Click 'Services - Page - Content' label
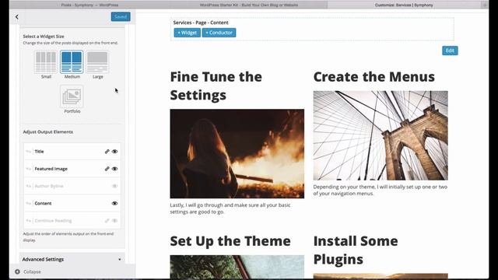Image resolution: width=498 pixels, height=280 pixels. tap(201, 23)
